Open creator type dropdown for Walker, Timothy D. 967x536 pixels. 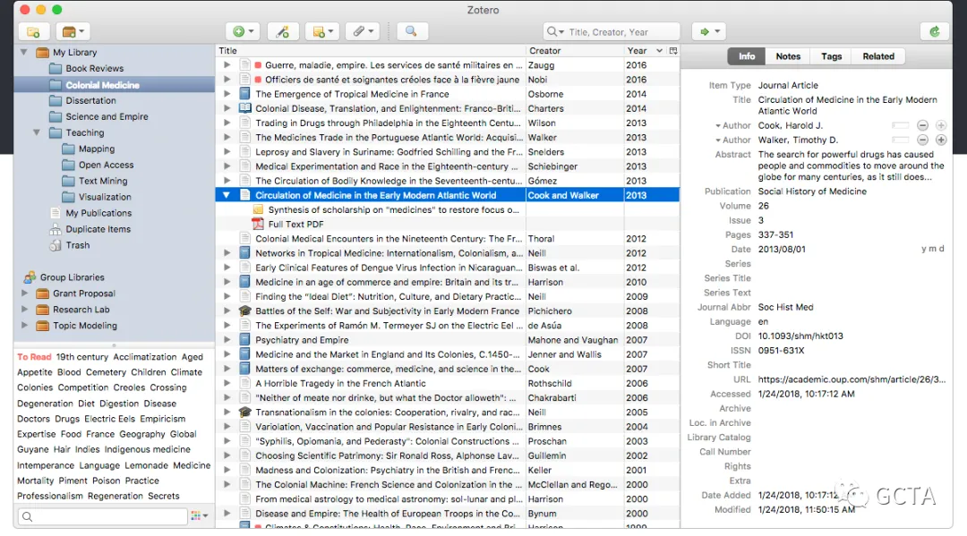point(733,140)
